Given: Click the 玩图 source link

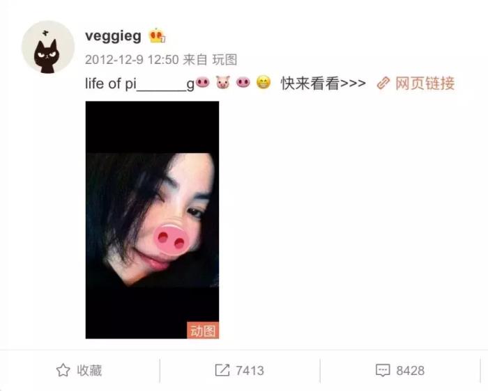Looking at the screenshot, I should 224,60.
